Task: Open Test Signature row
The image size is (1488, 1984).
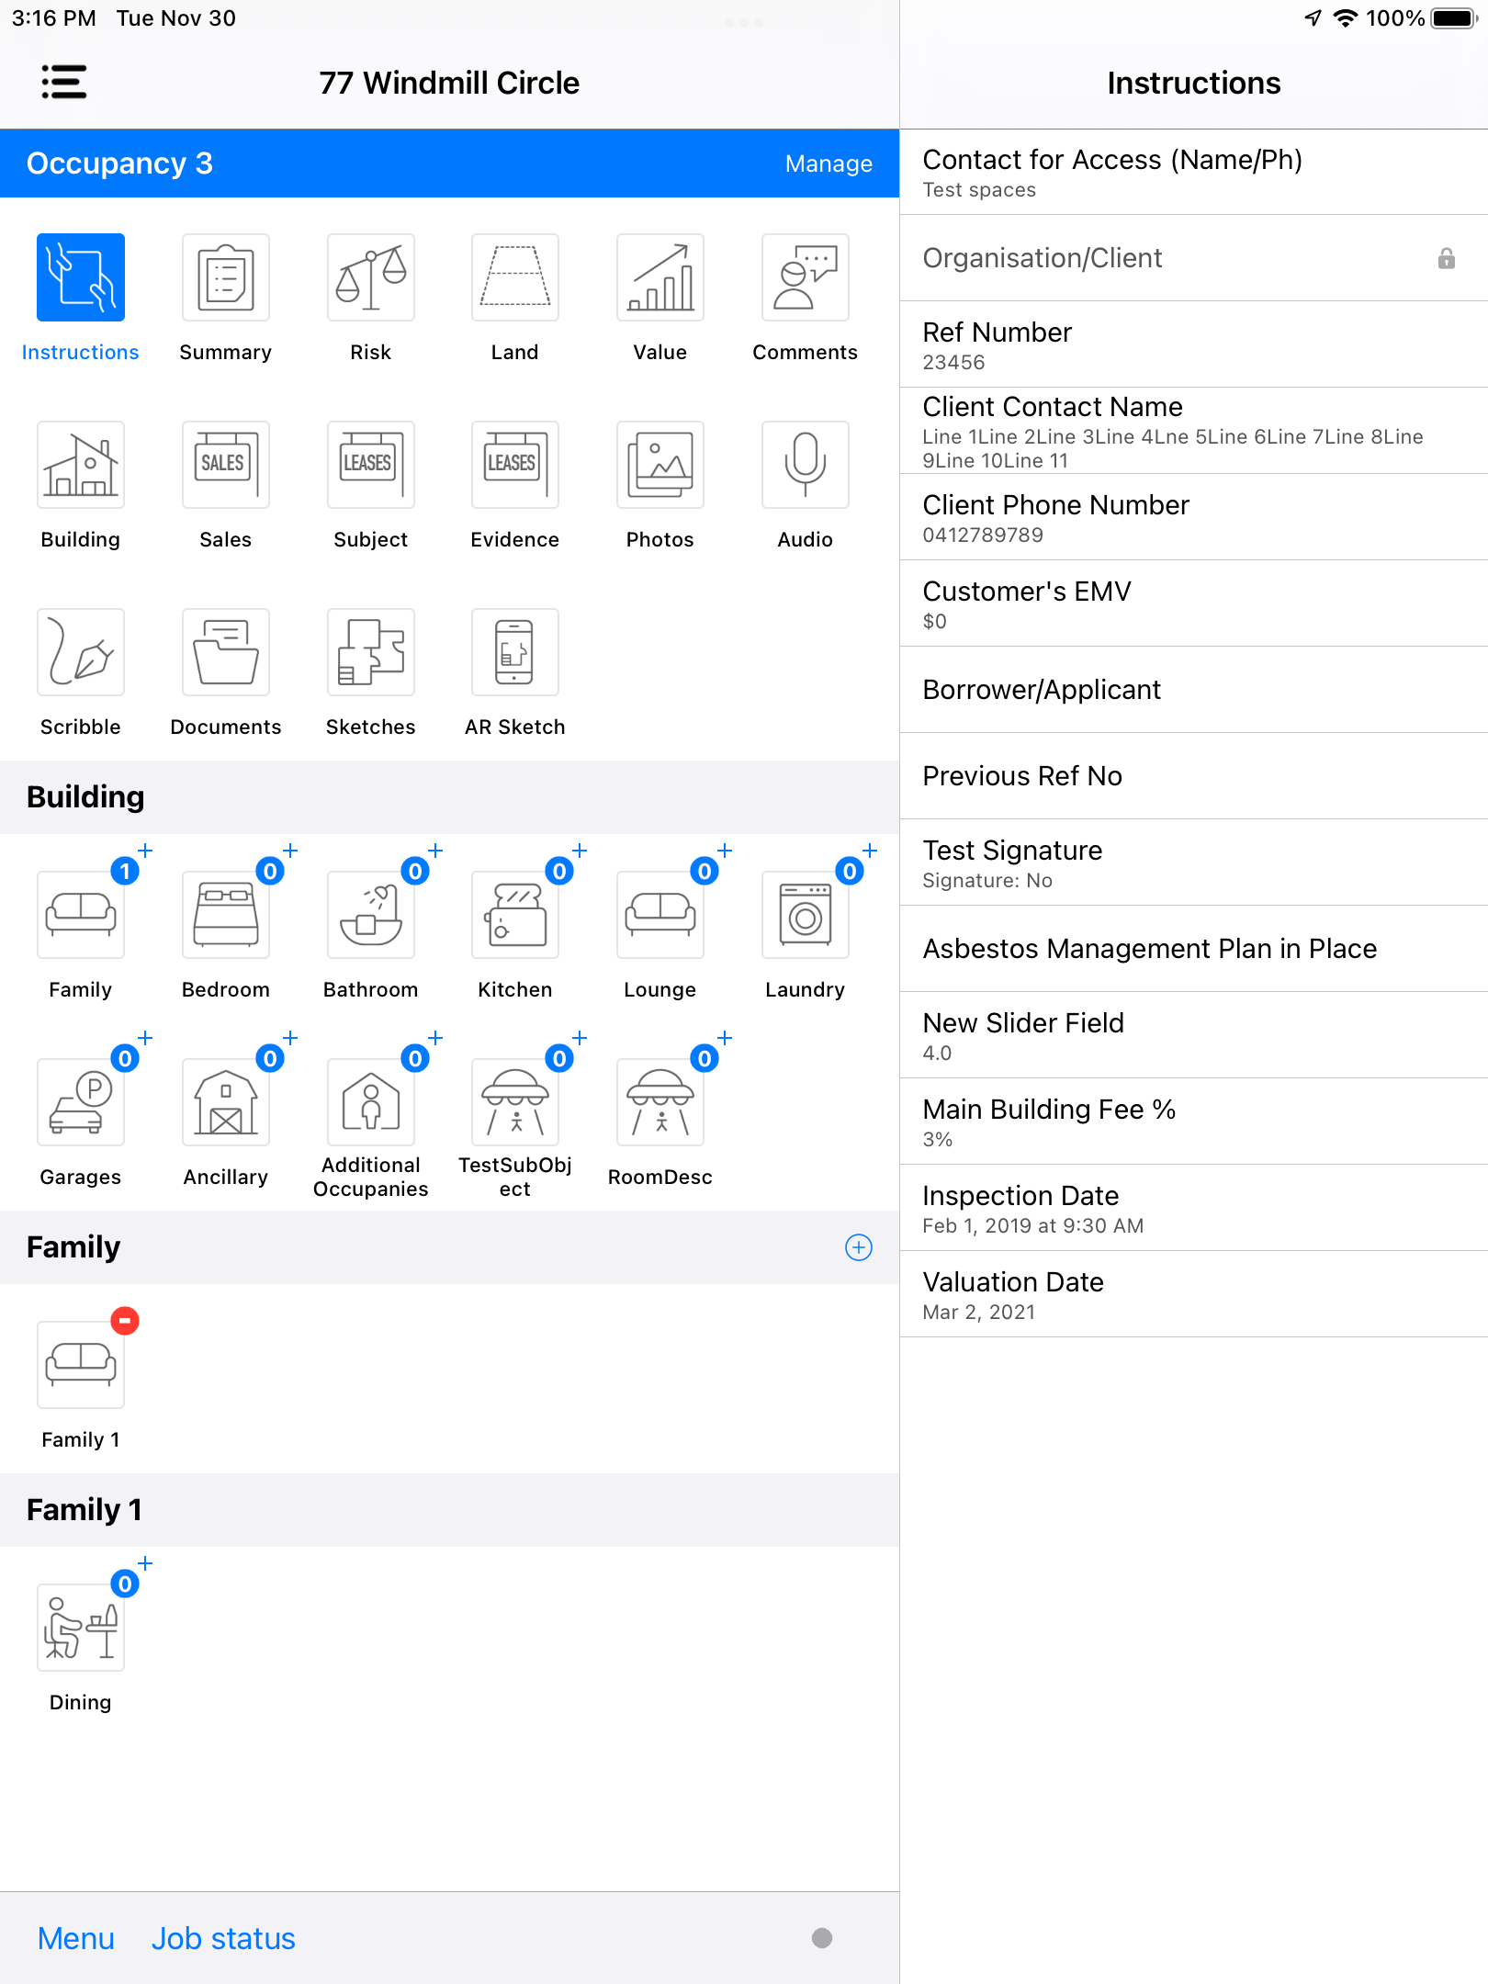Action: (1194, 862)
